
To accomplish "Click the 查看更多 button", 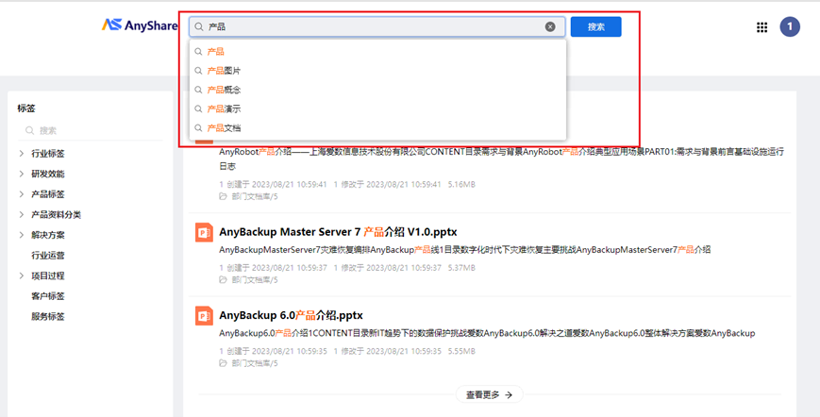I will (490, 394).
